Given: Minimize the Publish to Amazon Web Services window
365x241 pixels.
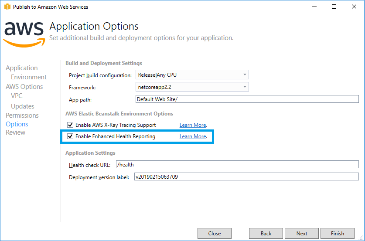Looking at the screenshot, I should click(x=314, y=7).
